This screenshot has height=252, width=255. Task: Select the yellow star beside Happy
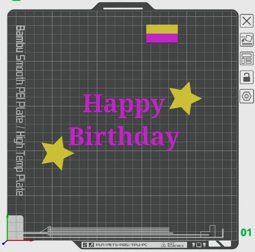185,98
